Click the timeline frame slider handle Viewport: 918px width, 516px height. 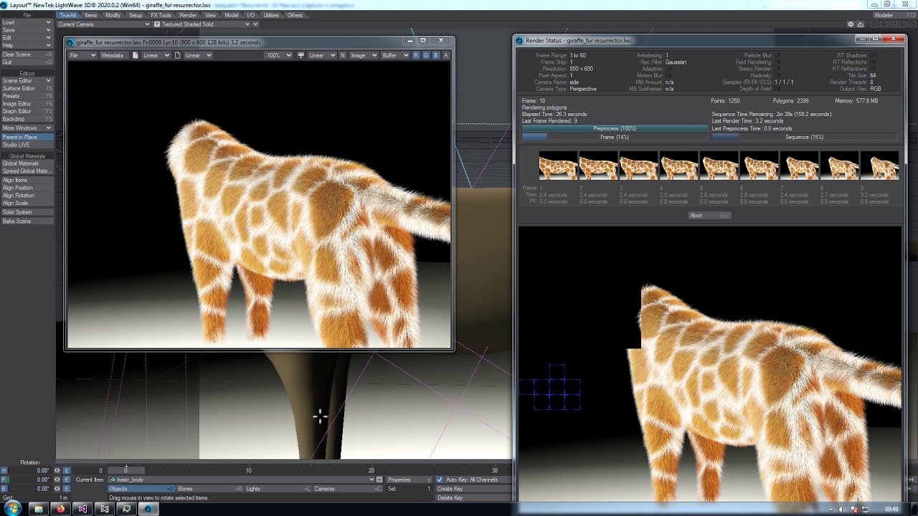[x=126, y=470]
